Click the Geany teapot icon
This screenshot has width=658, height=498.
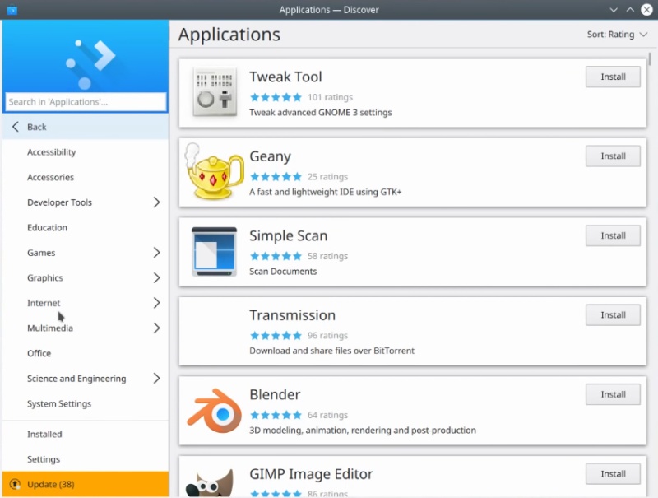(x=215, y=171)
